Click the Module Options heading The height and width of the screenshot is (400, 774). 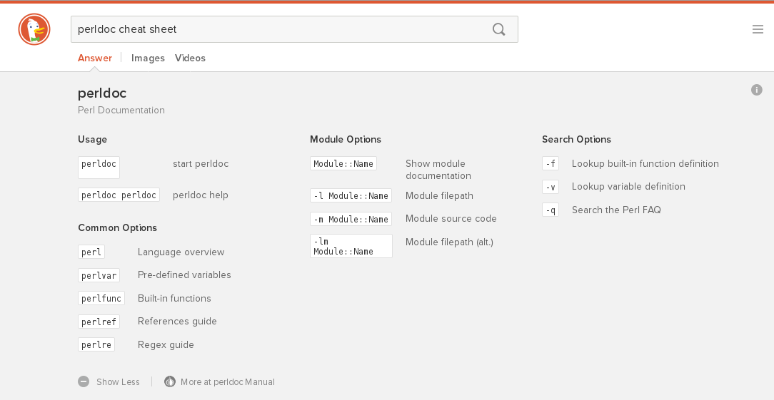tap(346, 139)
